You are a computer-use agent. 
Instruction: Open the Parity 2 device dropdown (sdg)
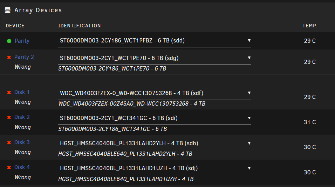point(155,58)
